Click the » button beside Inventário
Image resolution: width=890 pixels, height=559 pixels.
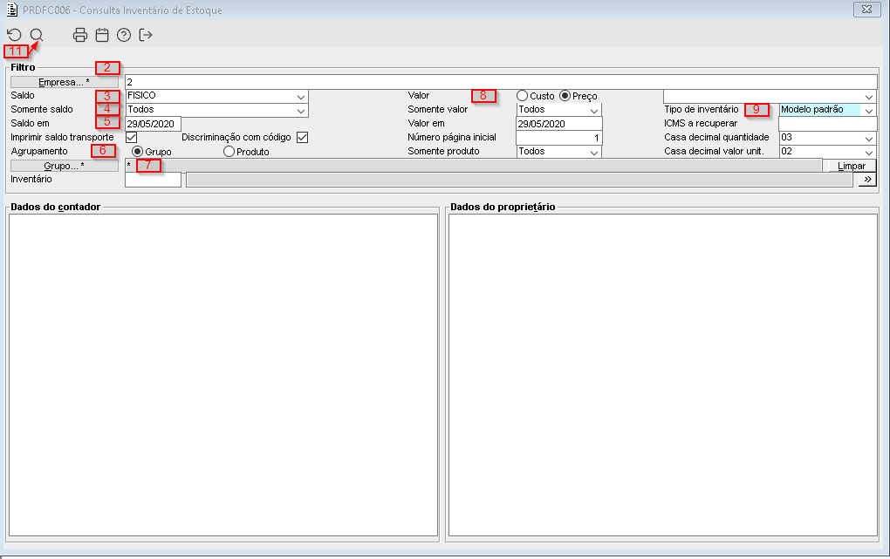pyautogui.click(x=867, y=180)
